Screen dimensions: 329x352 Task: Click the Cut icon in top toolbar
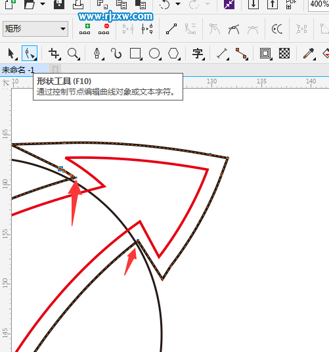[102, 4]
